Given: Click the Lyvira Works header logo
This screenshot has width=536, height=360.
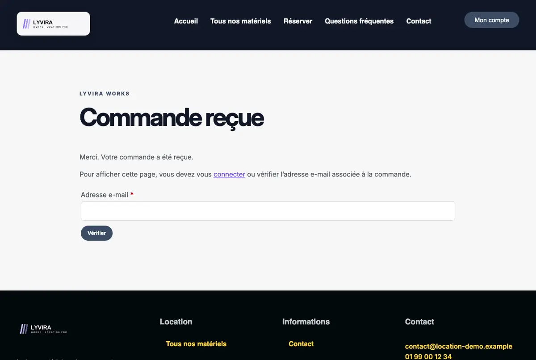Looking at the screenshot, I should click(x=53, y=24).
